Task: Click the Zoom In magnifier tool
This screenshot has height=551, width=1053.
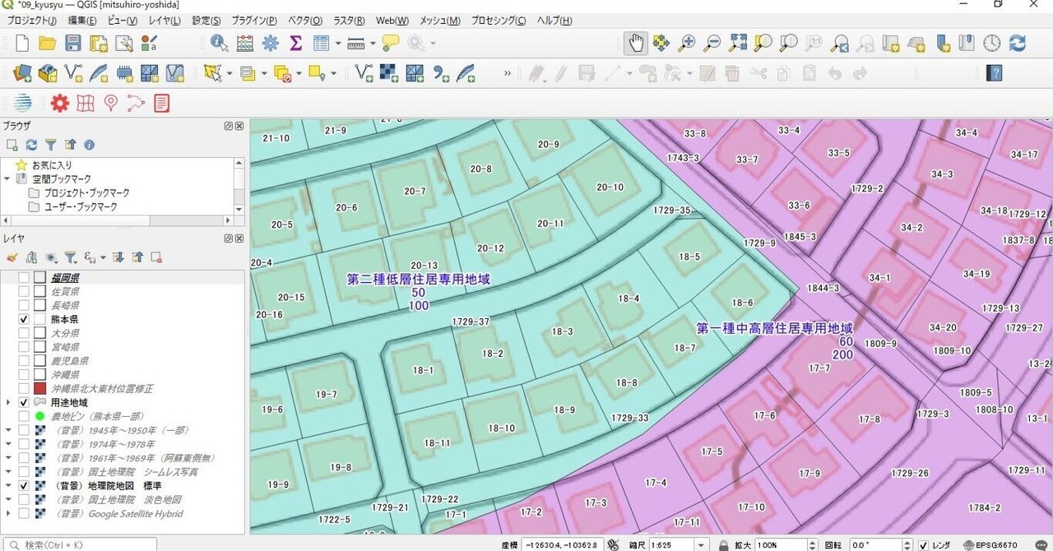Action: pos(686,44)
